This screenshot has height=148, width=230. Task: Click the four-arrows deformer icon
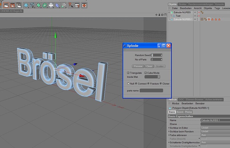point(51,5)
